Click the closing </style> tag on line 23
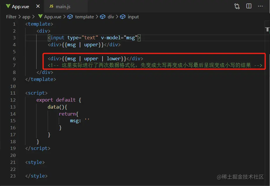The height and width of the screenshot is (186, 270). (36, 176)
